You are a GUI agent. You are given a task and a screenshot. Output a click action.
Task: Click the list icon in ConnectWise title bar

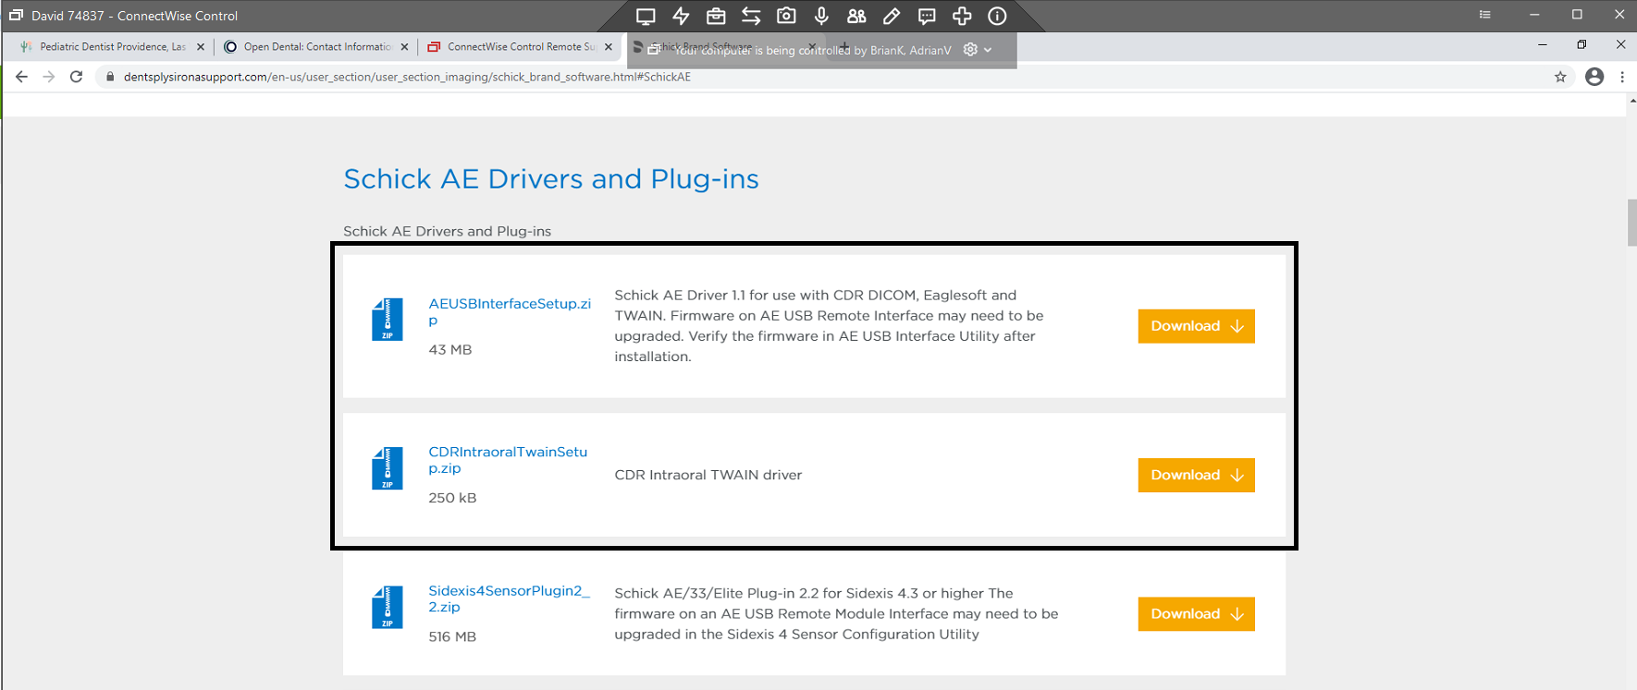1484,15
